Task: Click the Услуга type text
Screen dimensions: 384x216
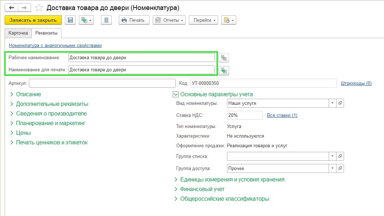Action: click(x=234, y=127)
